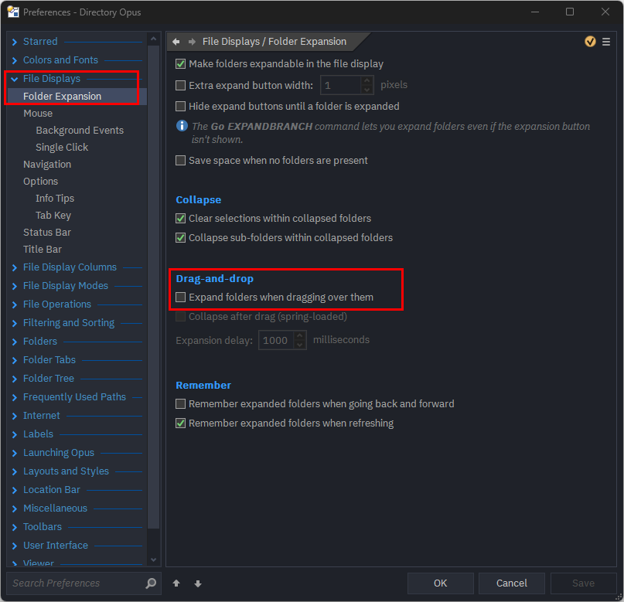Expand the User Interface chevron

tap(15, 546)
